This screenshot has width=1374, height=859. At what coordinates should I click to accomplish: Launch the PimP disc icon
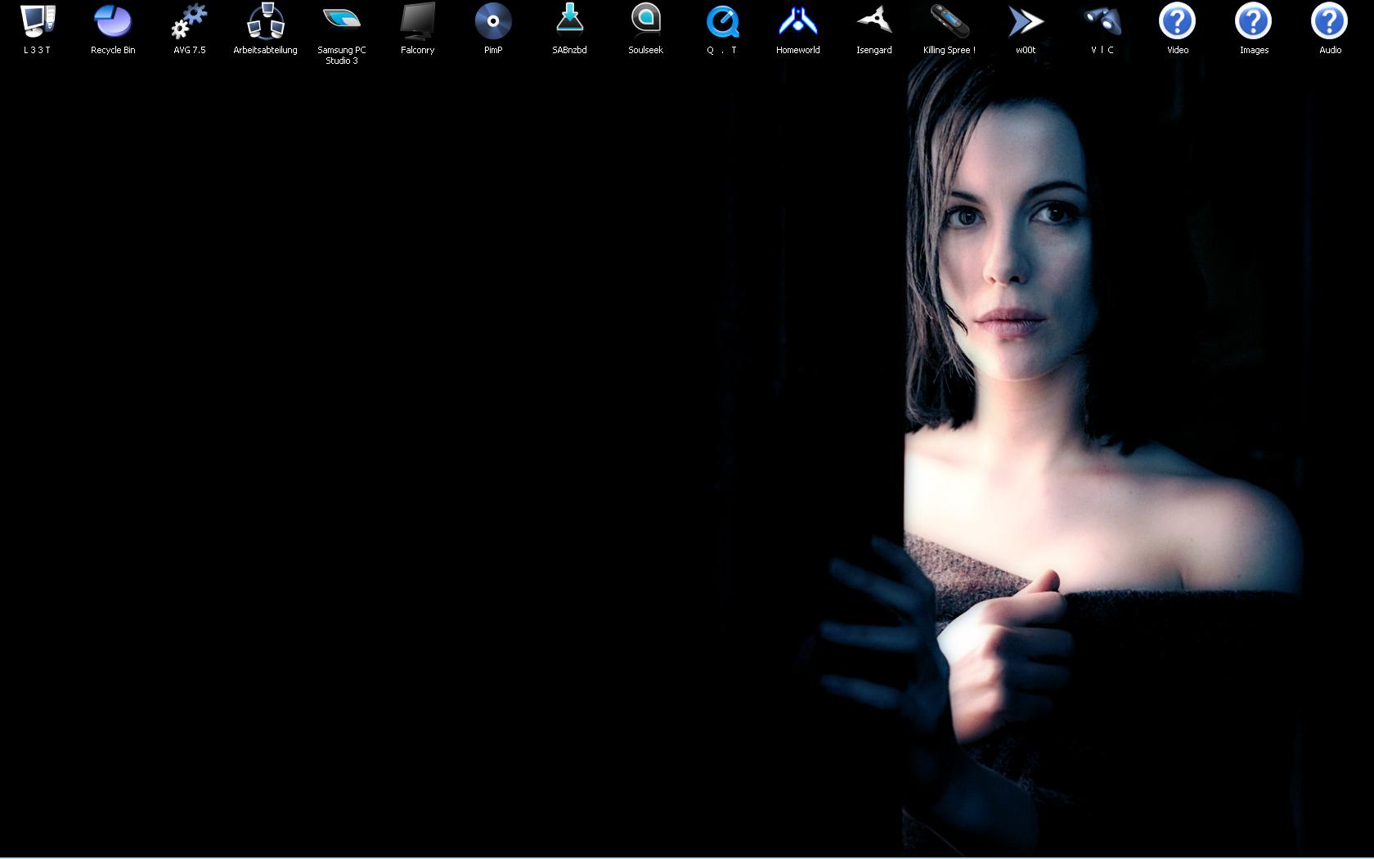click(x=493, y=21)
